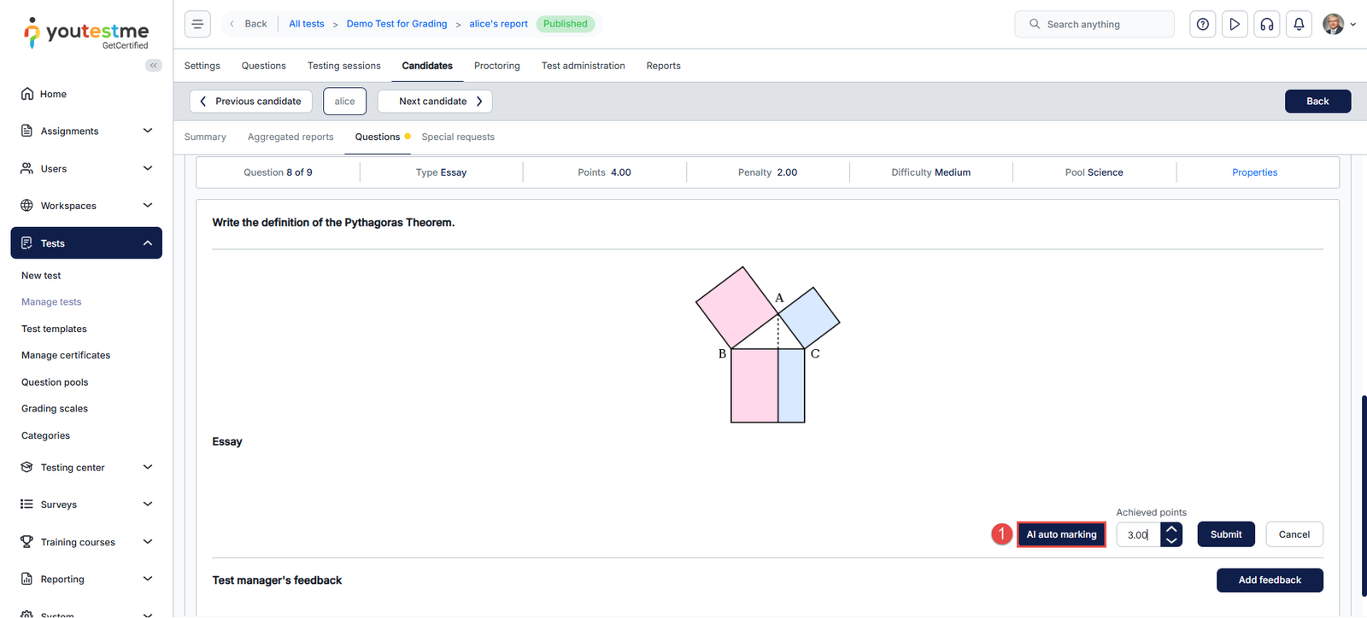
Task: Open the question Properties link
Action: [x=1254, y=172]
